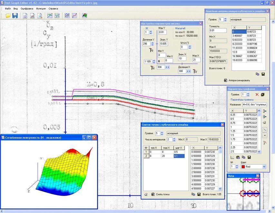Click the Точность input field
This screenshot has height=213, width=275.
coord(218,31)
